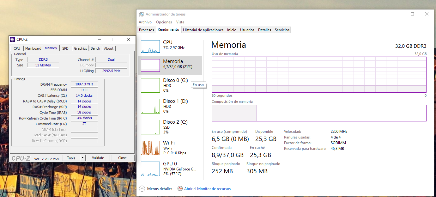Click the Validate button
This screenshot has width=436, height=197.
point(98,158)
